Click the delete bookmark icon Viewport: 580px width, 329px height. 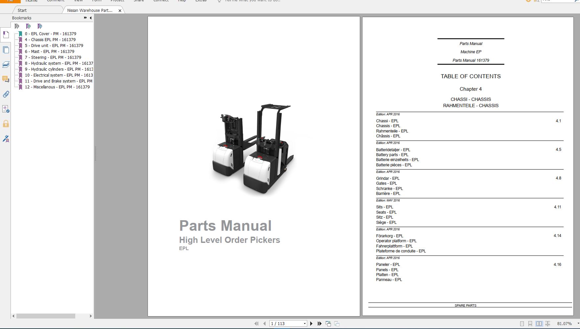[17, 26]
